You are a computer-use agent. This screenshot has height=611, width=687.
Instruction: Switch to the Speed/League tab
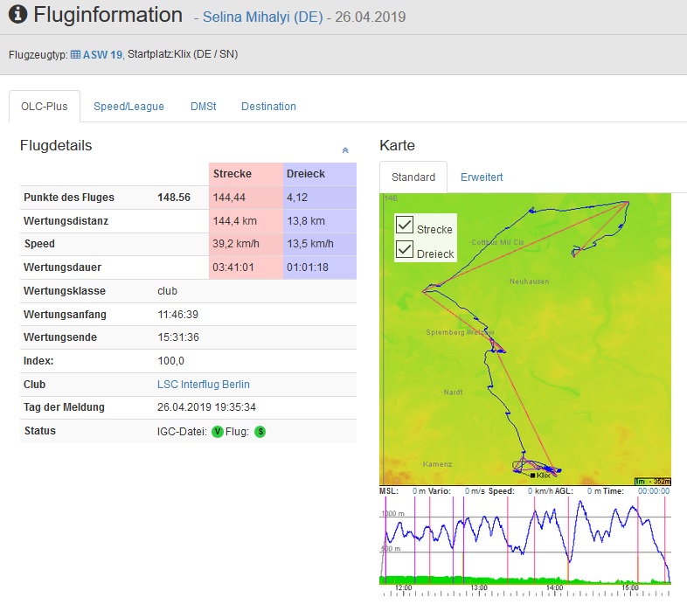128,107
